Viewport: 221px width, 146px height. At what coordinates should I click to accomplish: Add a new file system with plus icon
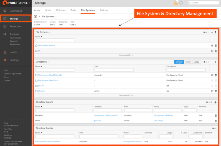pos(212,32)
